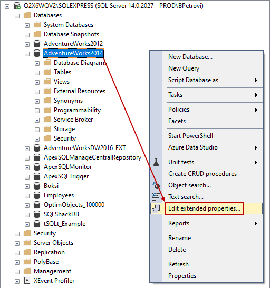Collapse the AdventureWorks2014 node
270x288 pixels.
pos(27,54)
